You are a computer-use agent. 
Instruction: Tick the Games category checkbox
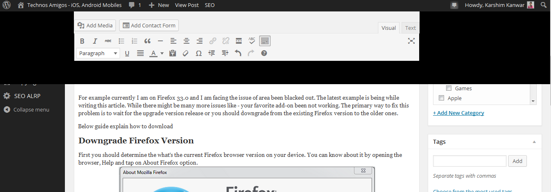tap(449, 88)
